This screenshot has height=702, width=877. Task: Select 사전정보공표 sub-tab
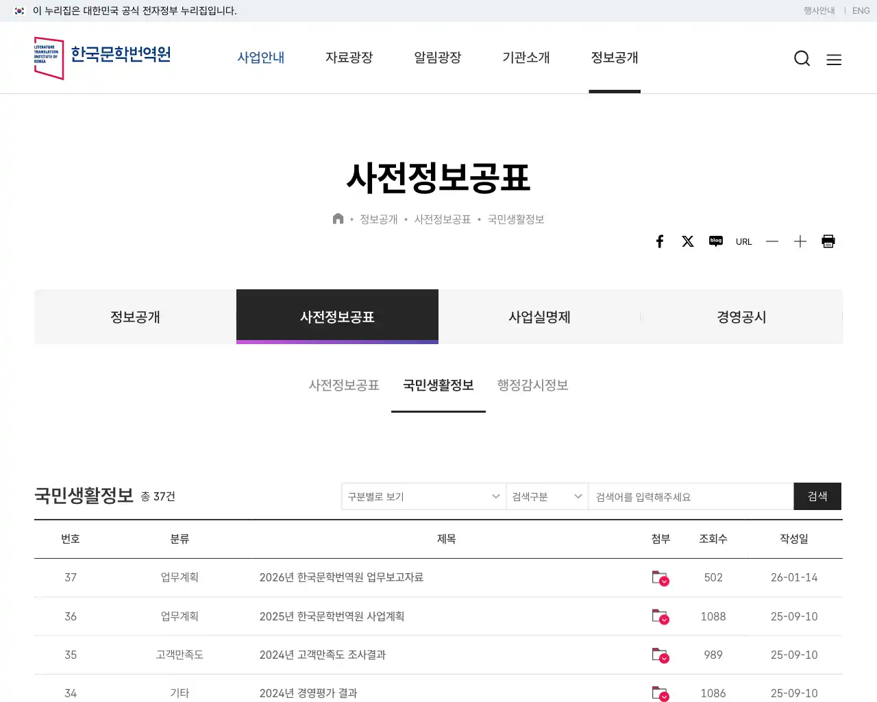344,385
